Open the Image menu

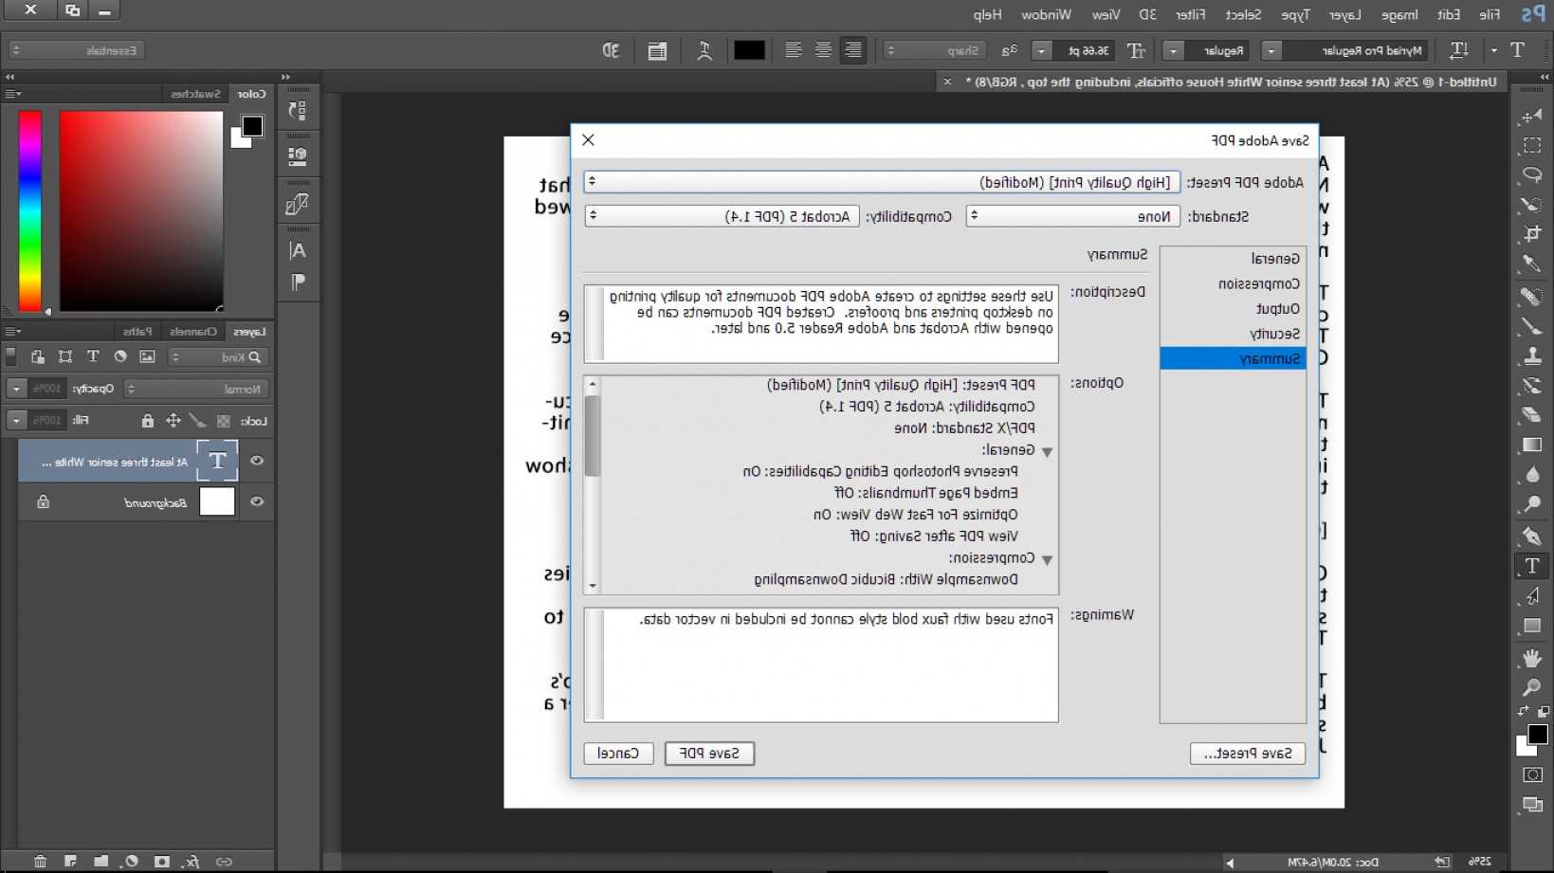click(x=1399, y=14)
